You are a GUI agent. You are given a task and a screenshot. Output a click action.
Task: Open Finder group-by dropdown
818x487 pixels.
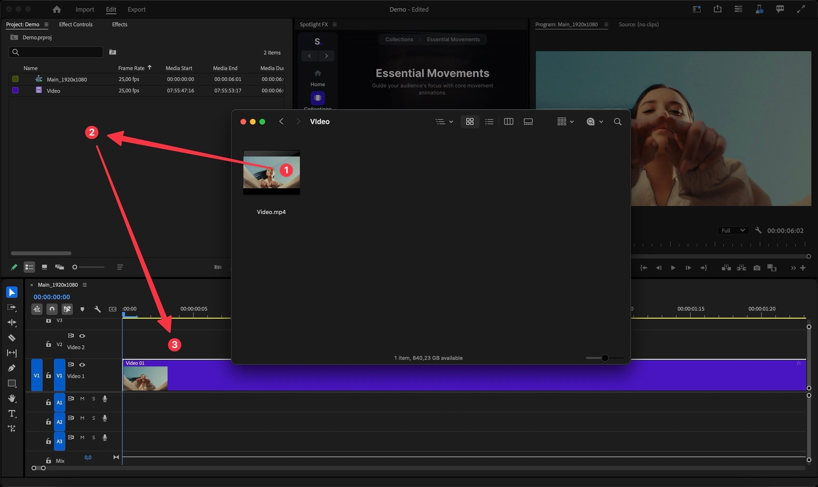pos(565,122)
